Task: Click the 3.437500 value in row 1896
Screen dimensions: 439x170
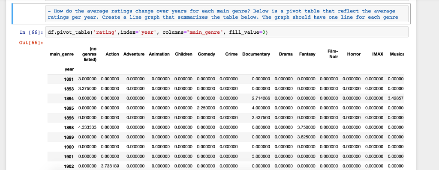Action: click(261, 118)
